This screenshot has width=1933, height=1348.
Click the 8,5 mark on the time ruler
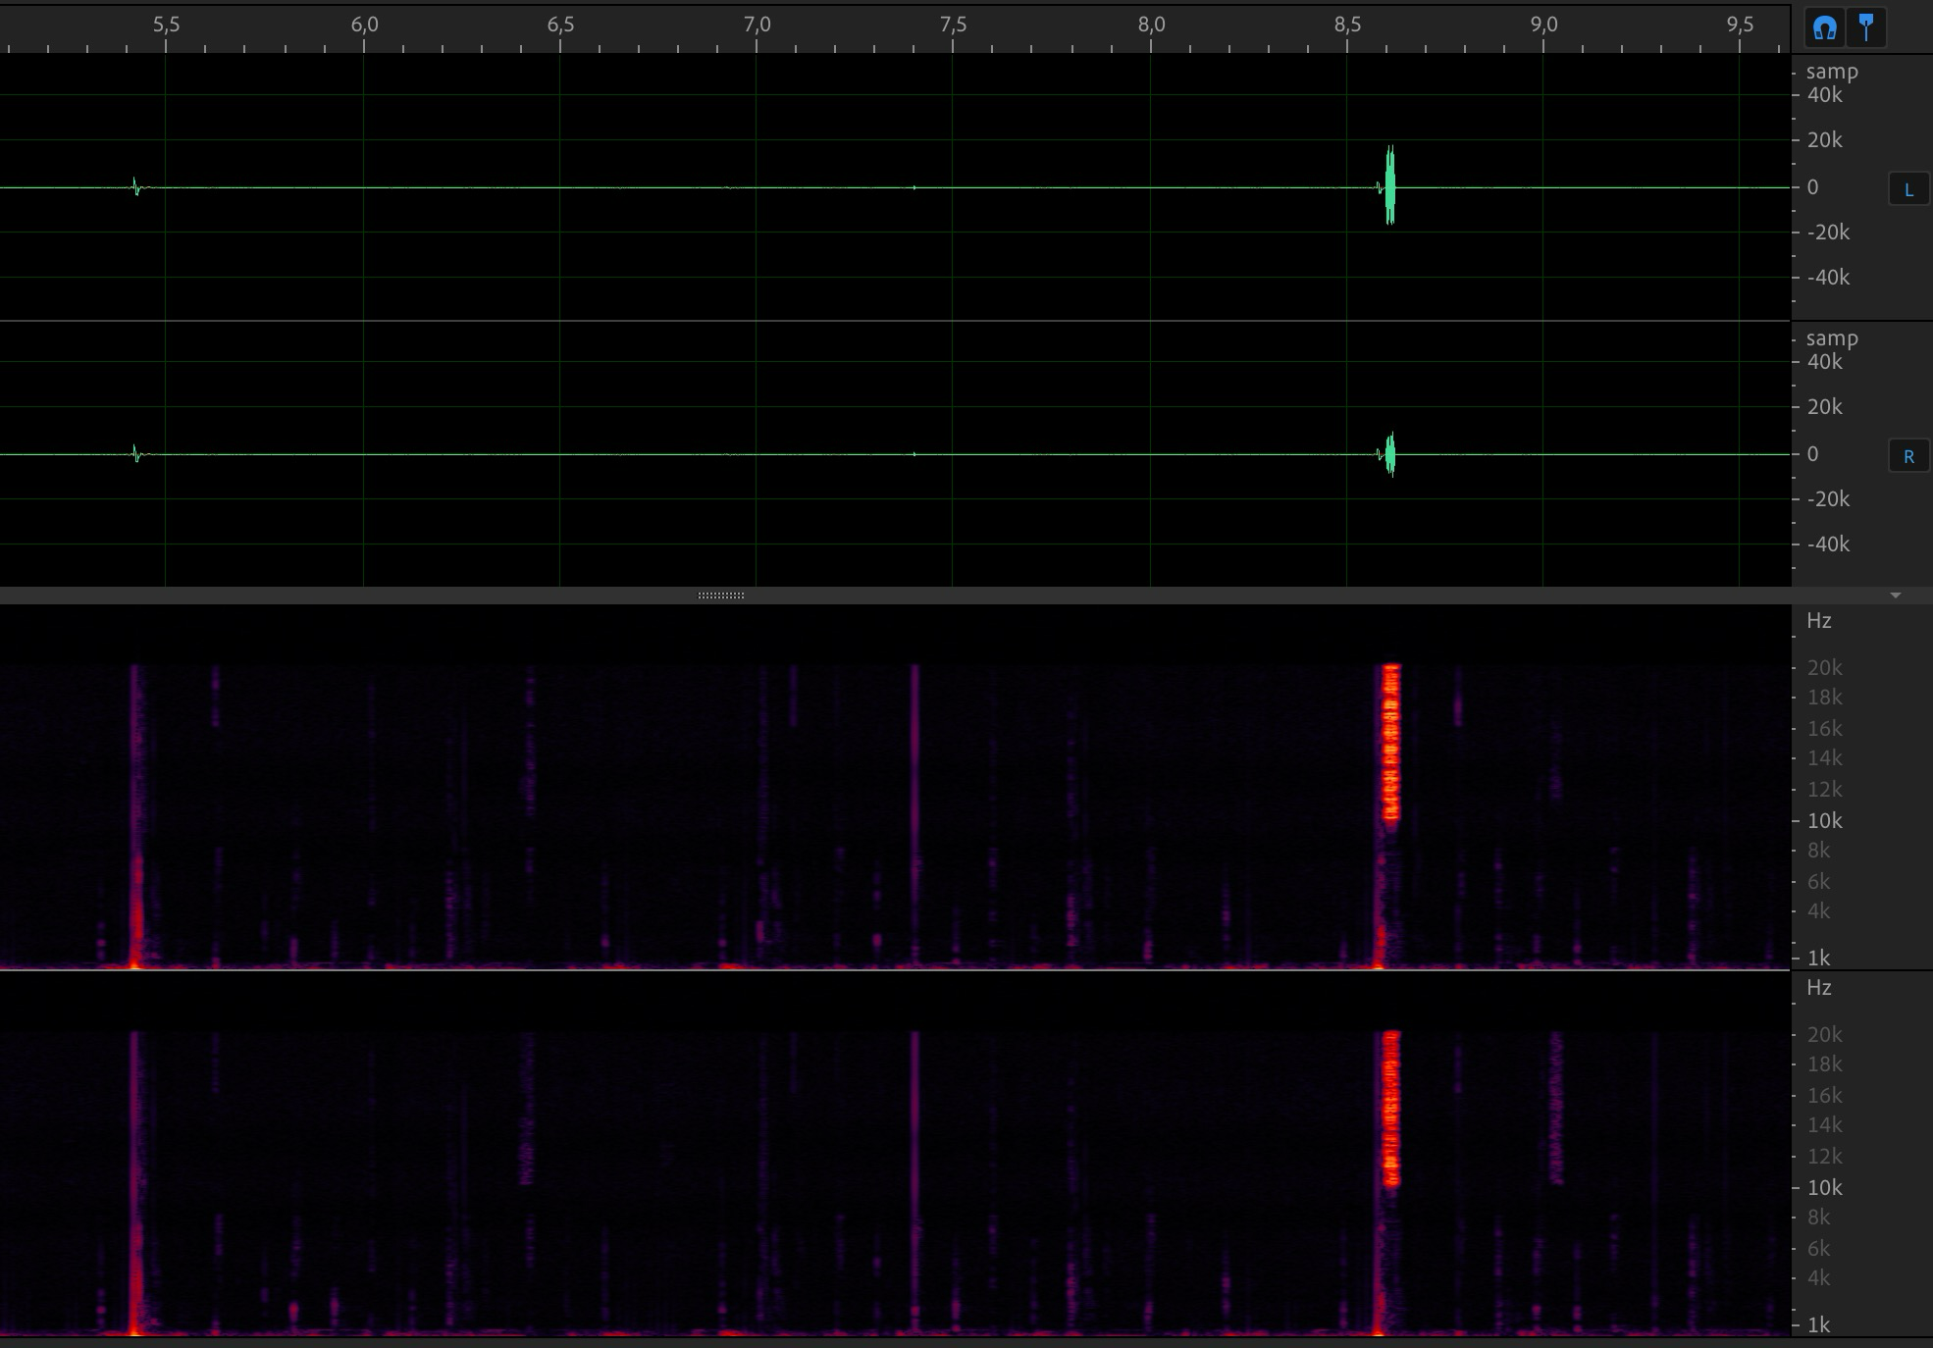coord(1347,25)
